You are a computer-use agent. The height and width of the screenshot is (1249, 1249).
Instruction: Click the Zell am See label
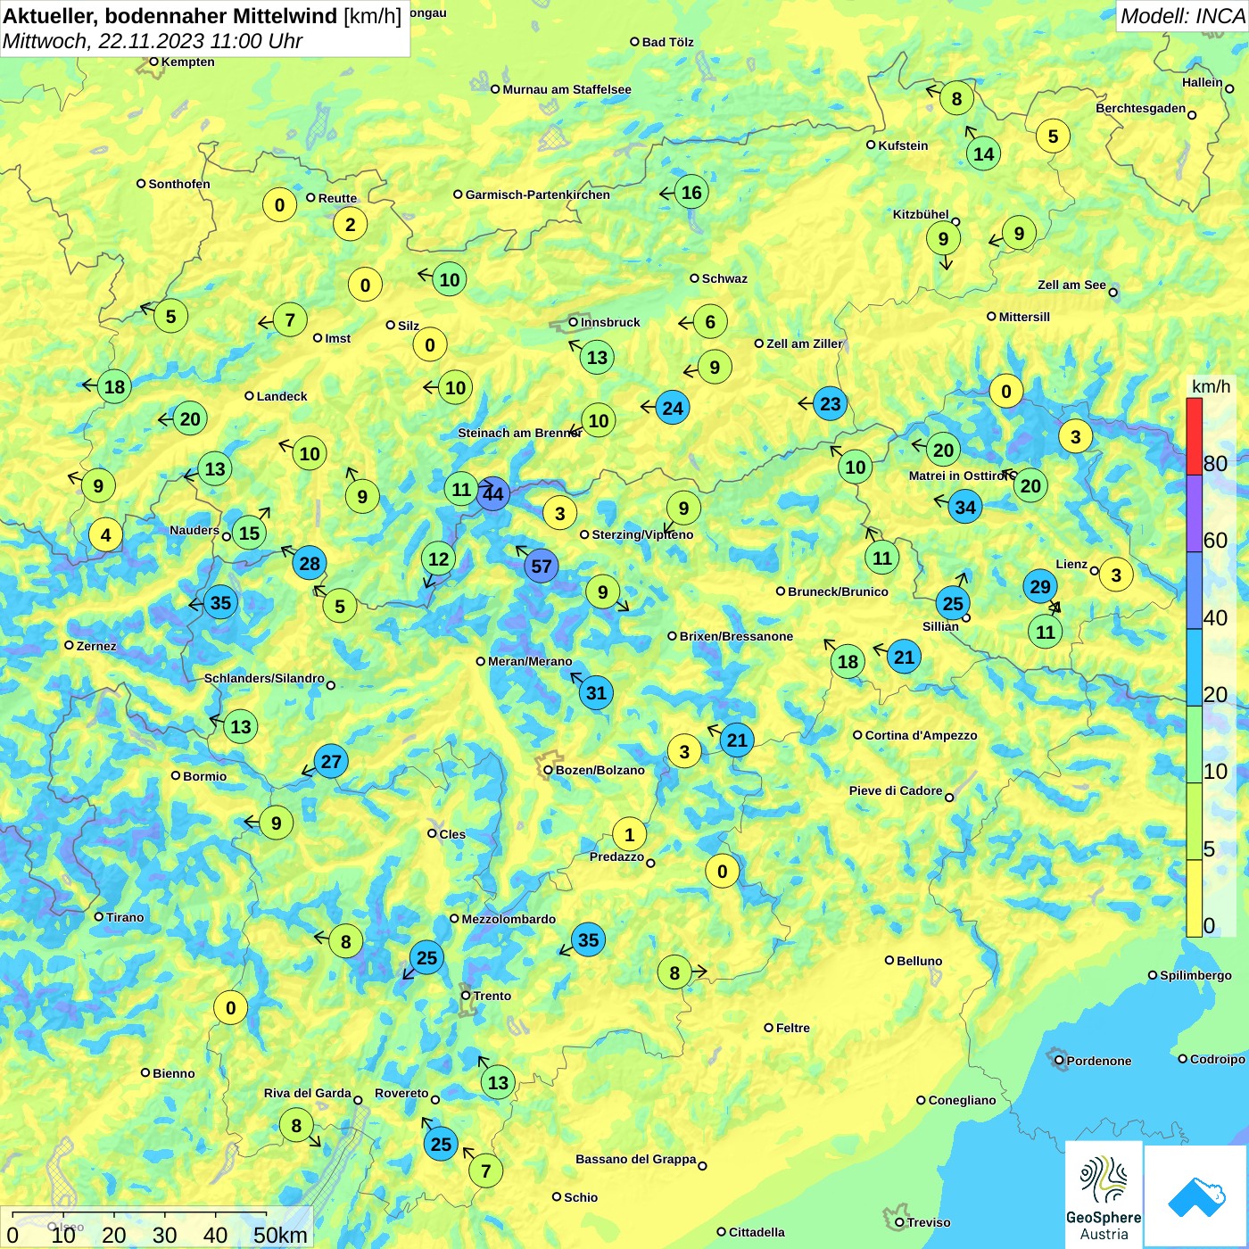tap(1071, 285)
